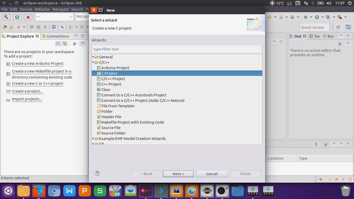Open the Edit menu
The height and width of the screenshot is (199, 354).
point(14,9)
